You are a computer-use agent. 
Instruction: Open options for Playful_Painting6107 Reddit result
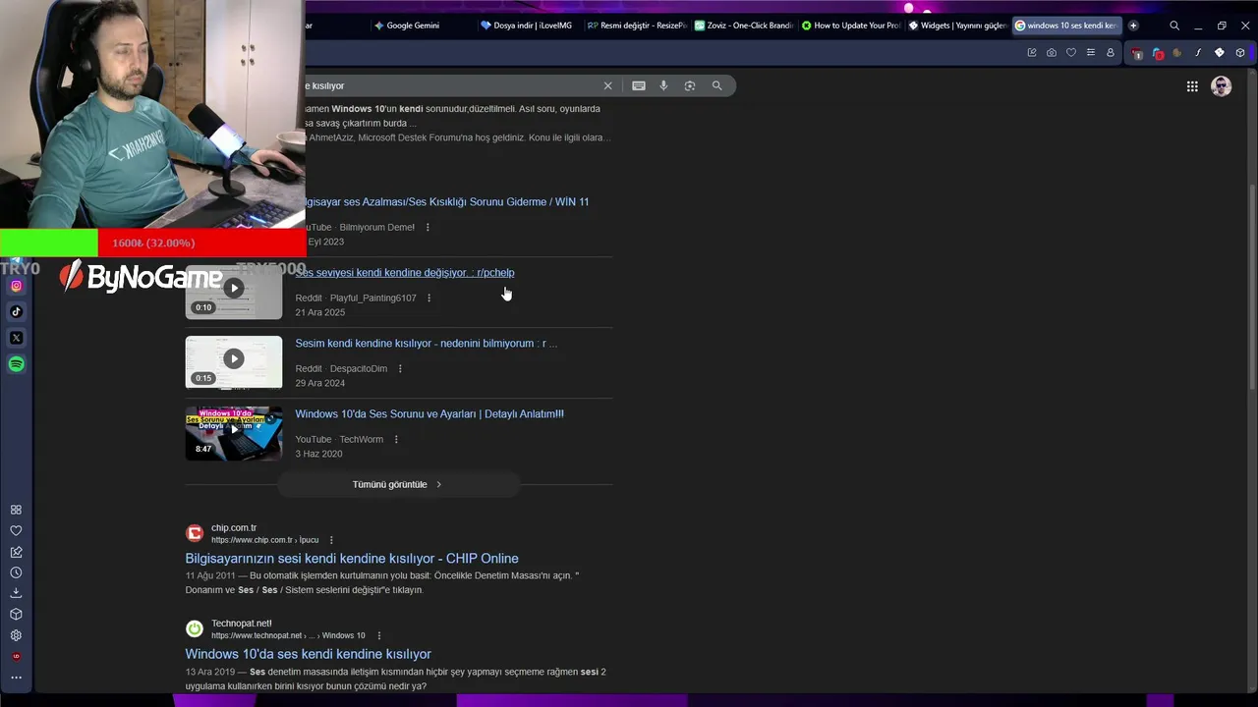[x=429, y=298]
